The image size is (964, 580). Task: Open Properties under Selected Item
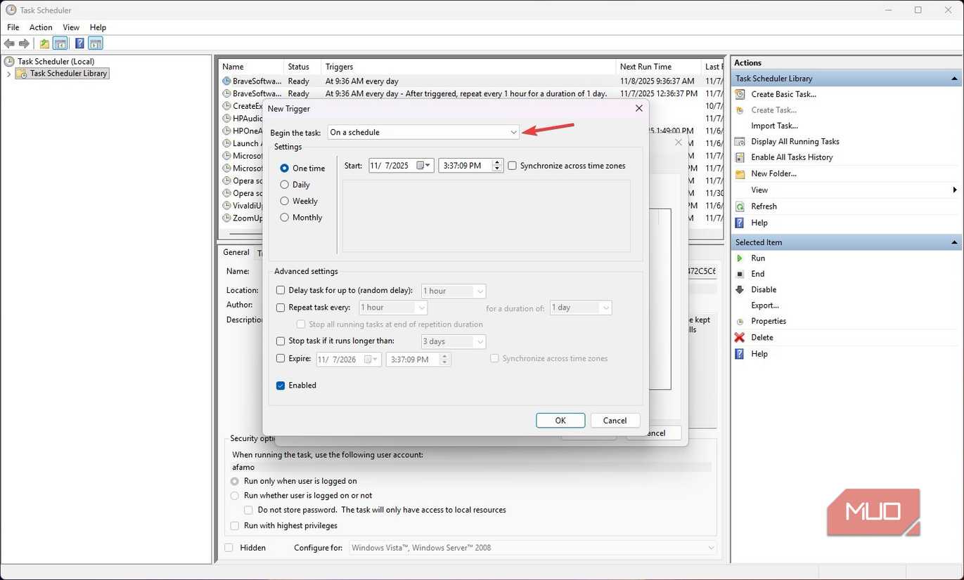pyautogui.click(x=769, y=321)
